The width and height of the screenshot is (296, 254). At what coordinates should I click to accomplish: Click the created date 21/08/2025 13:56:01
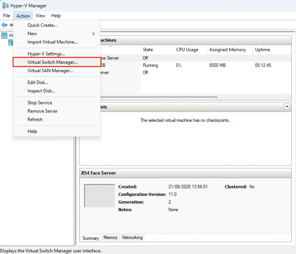click(x=188, y=186)
